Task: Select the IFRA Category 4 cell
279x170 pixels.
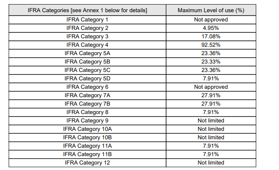Action: tap(87, 45)
